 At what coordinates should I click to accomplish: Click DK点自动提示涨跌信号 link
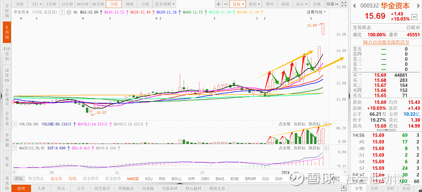click(x=386, y=42)
